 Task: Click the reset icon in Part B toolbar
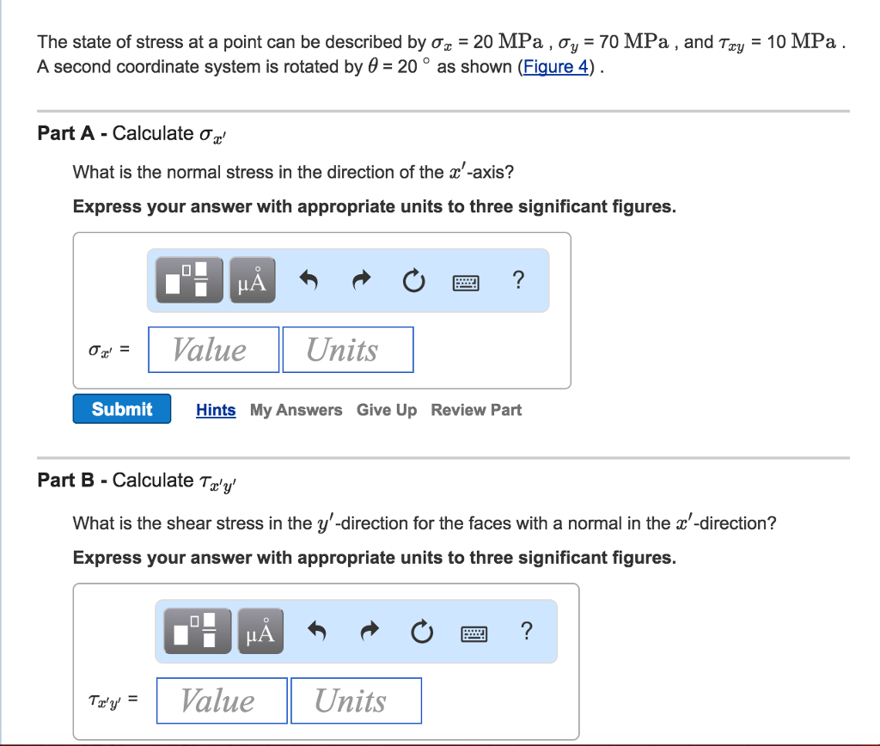(422, 633)
